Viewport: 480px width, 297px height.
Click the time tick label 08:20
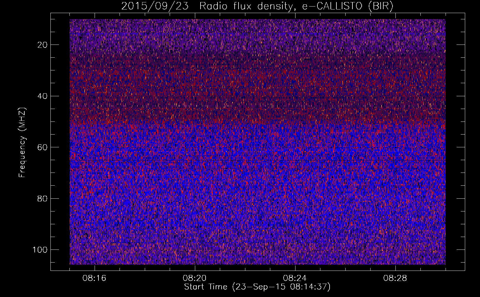click(195, 278)
